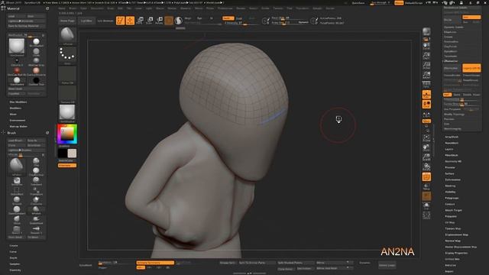Expand the Deformation subpalette

(x=452, y=180)
